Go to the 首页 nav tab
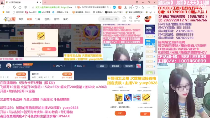The height and width of the screenshot is (118, 210). pos(21,19)
